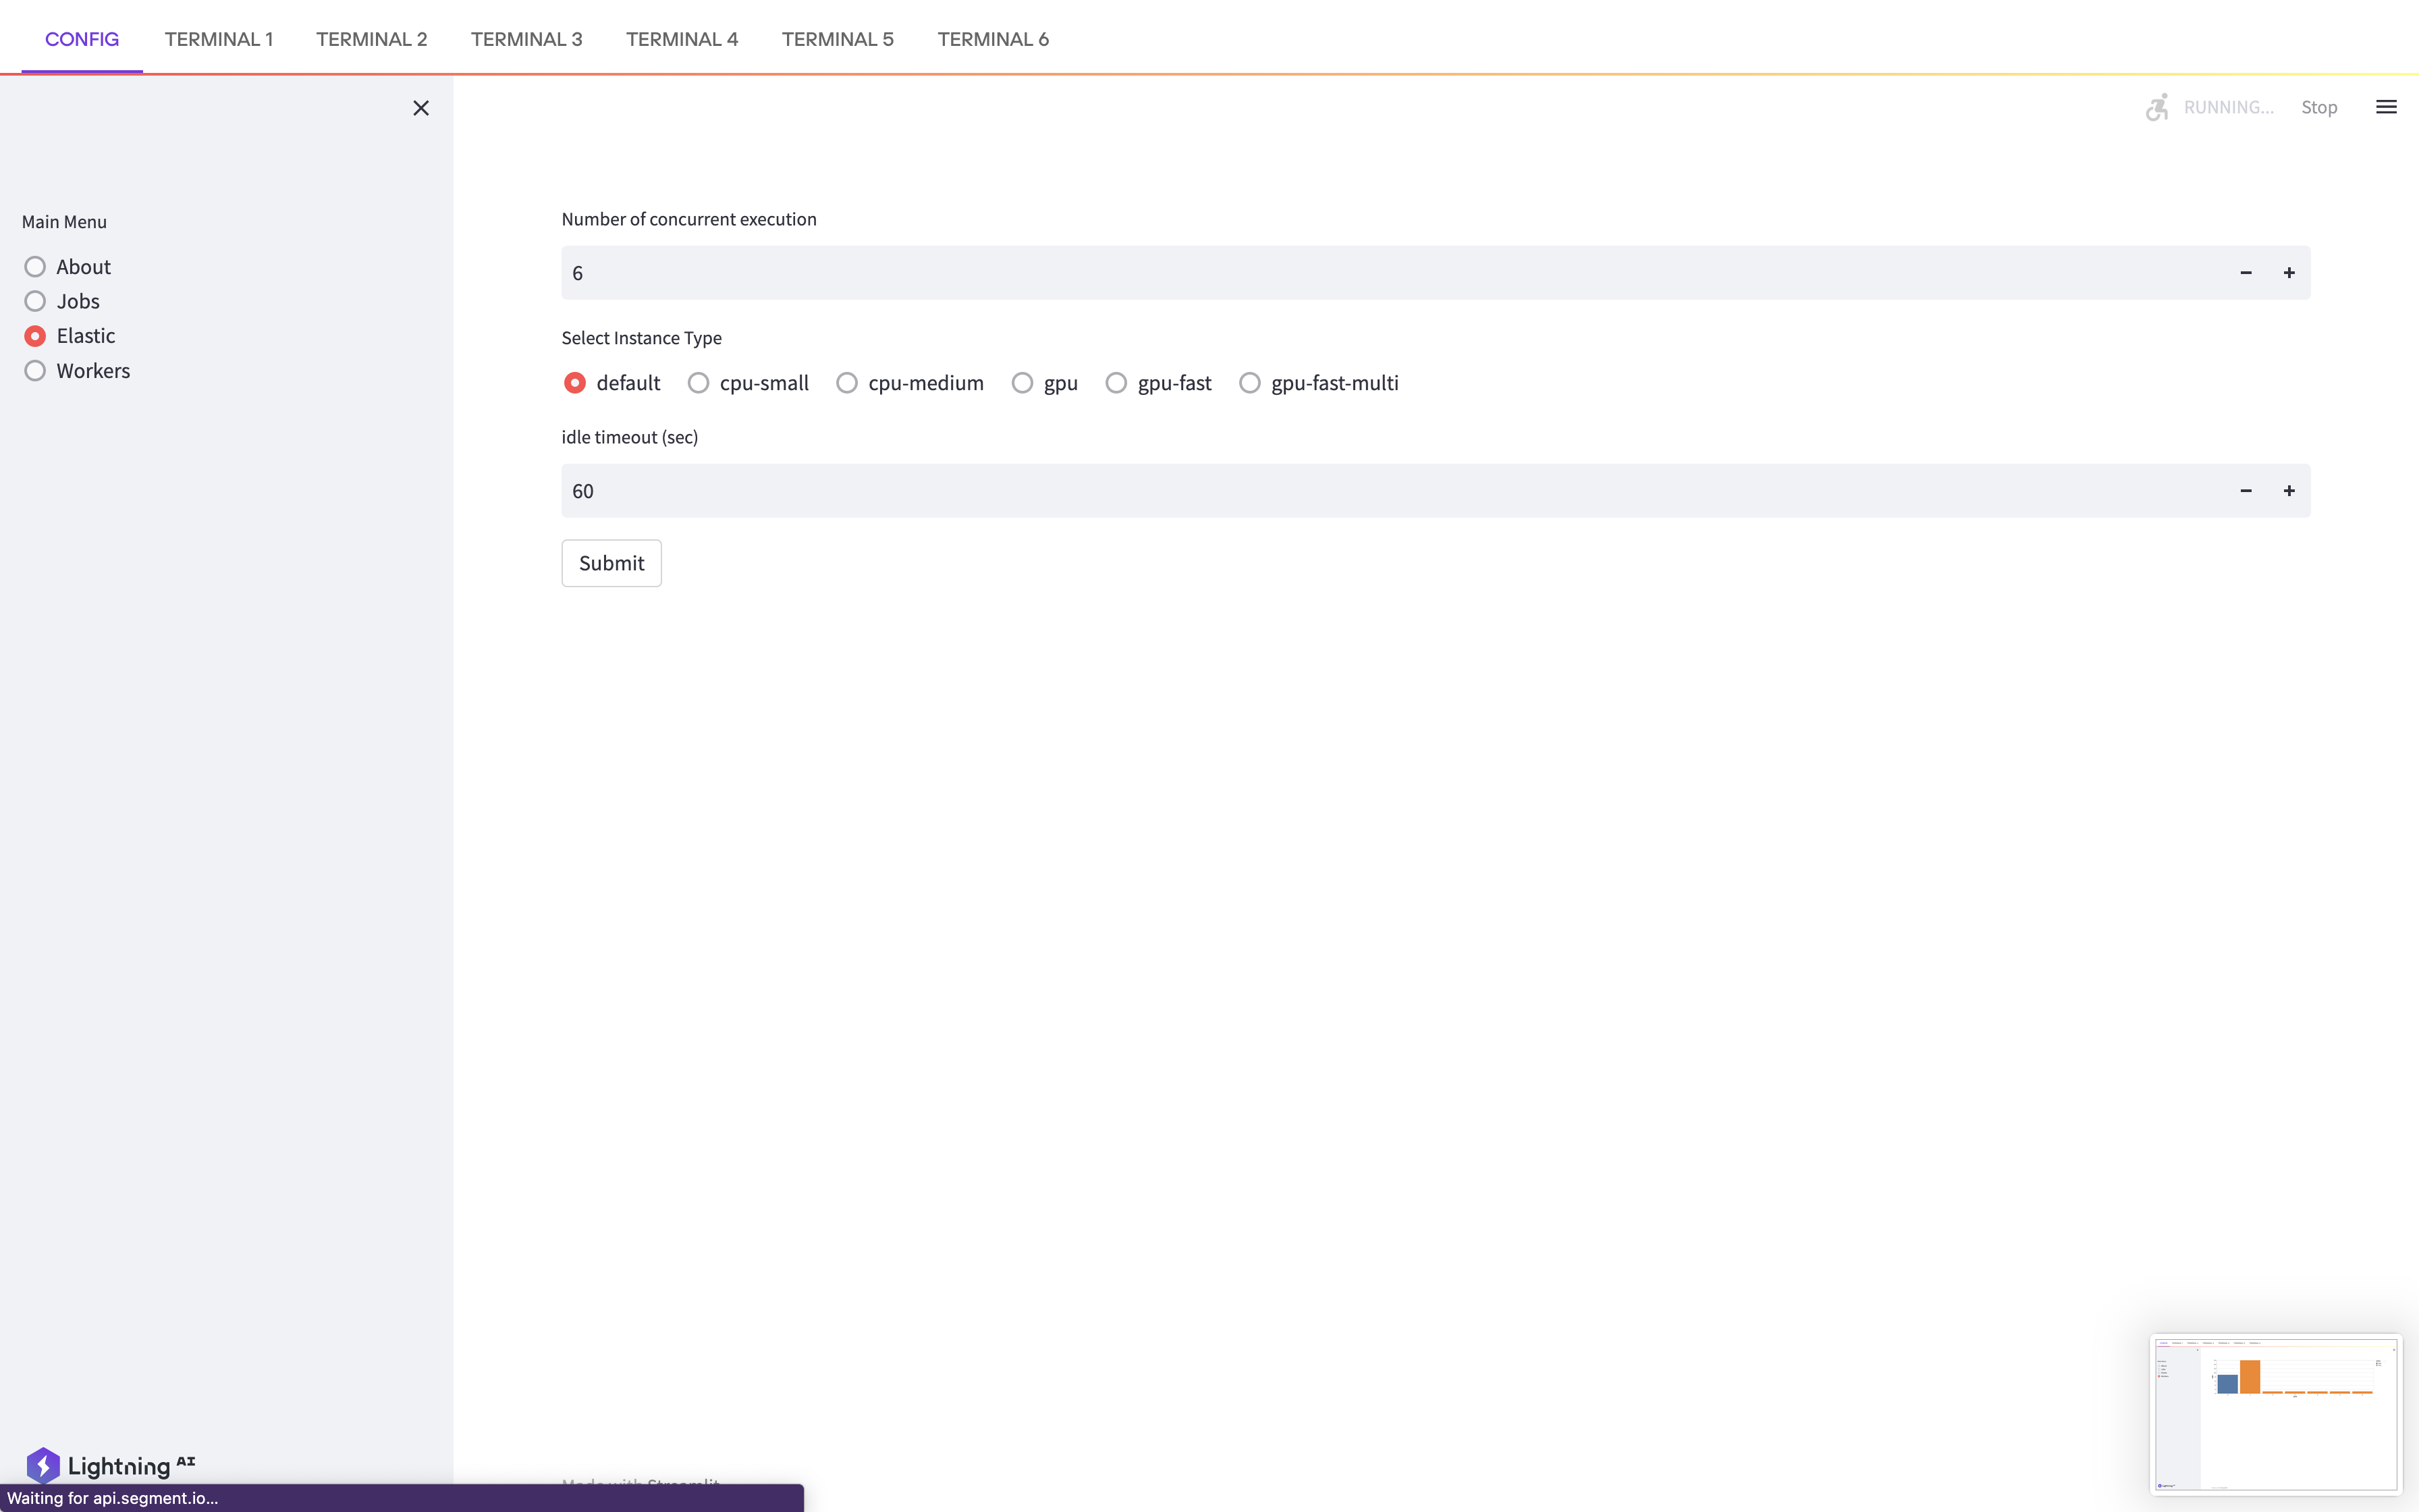
Task: Open the screenshot thumbnail preview
Action: [2275, 1414]
